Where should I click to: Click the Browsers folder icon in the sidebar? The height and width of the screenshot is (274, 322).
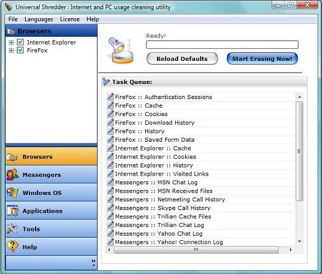(12, 157)
